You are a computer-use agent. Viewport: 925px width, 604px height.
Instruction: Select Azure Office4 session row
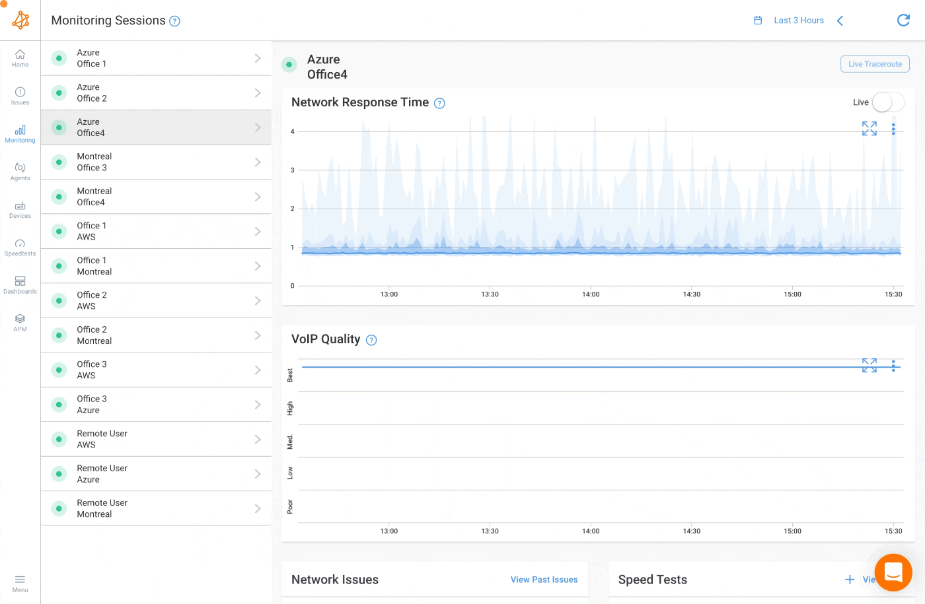click(x=156, y=127)
